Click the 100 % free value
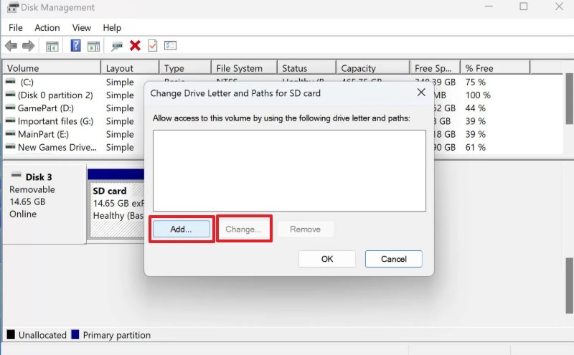The width and height of the screenshot is (574, 355). [478, 95]
